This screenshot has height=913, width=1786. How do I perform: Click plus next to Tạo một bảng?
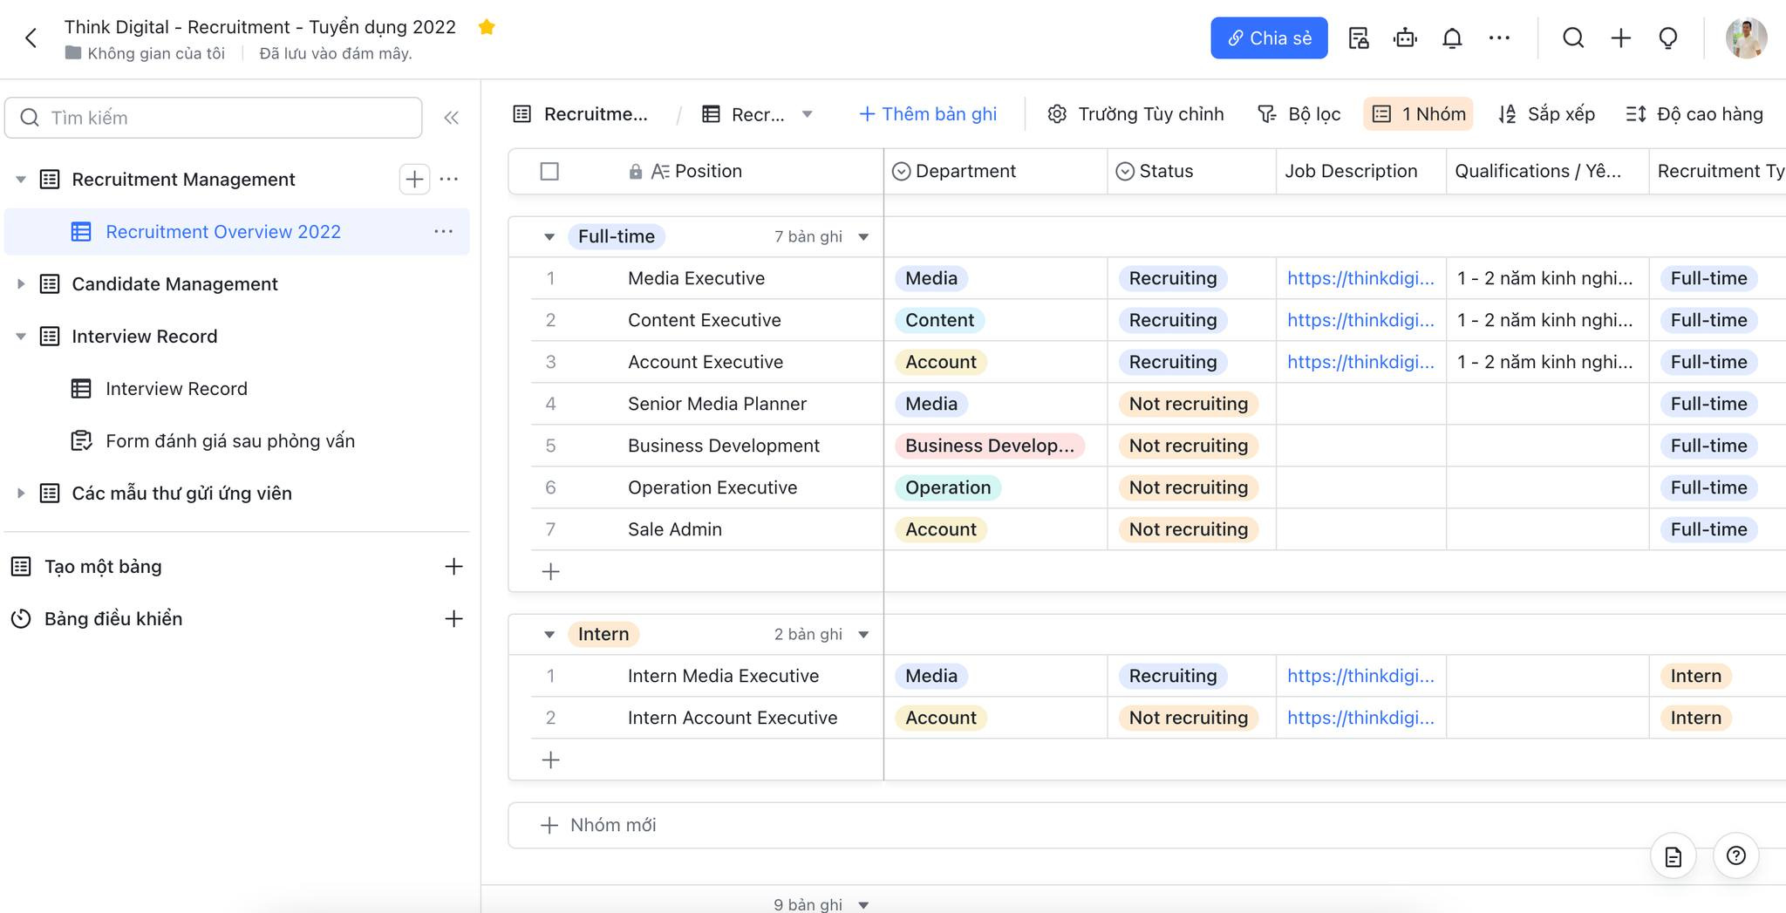(x=453, y=567)
